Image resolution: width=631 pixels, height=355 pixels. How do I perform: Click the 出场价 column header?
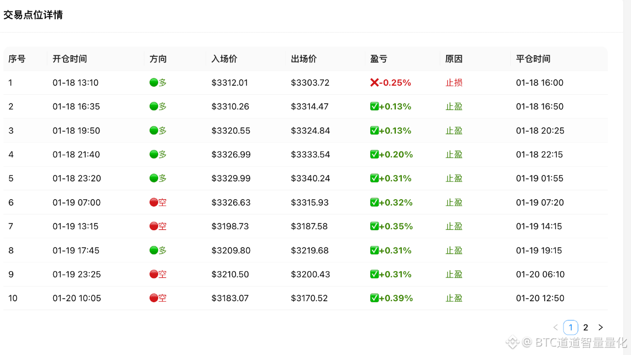click(x=304, y=59)
